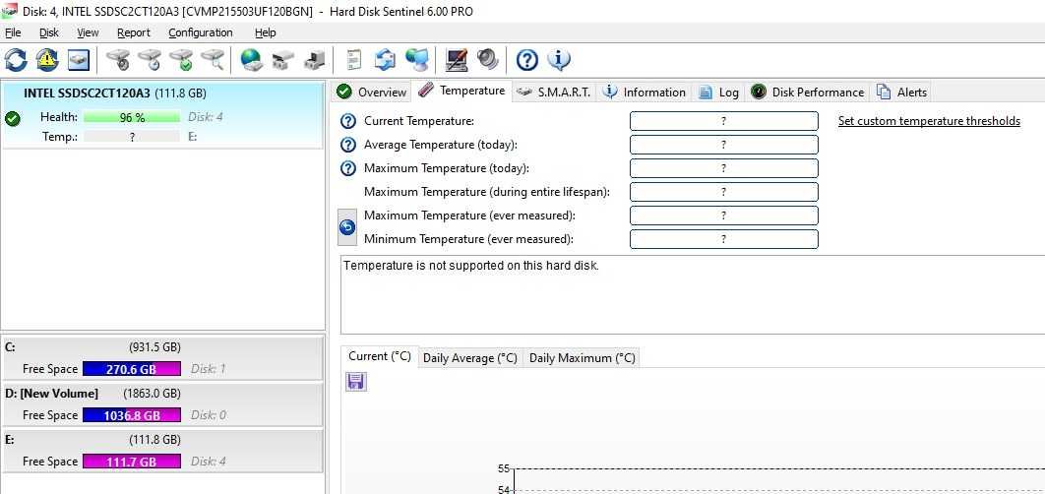Screen dimensions: 1045x494
Task: Open the Disk menu
Action: click(48, 32)
